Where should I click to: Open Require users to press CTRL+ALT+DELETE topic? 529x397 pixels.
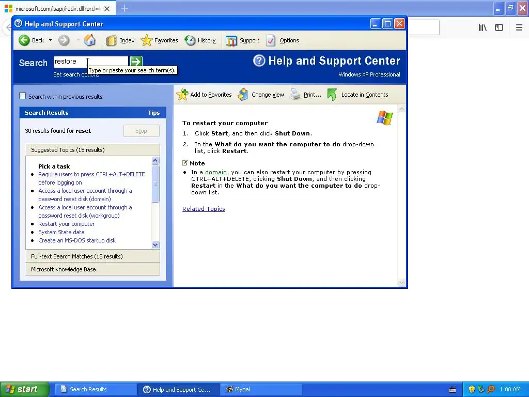point(91,178)
